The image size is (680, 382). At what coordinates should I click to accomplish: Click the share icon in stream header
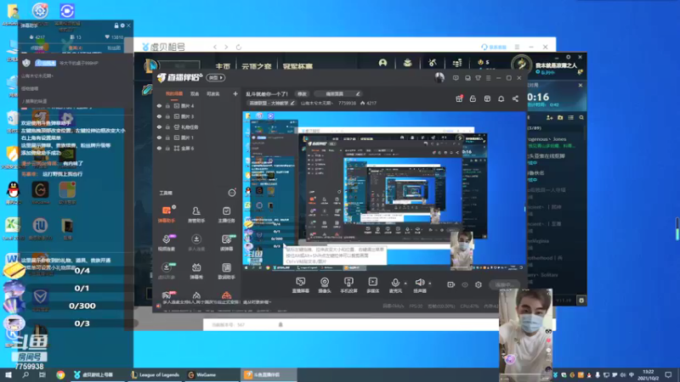[x=515, y=98]
